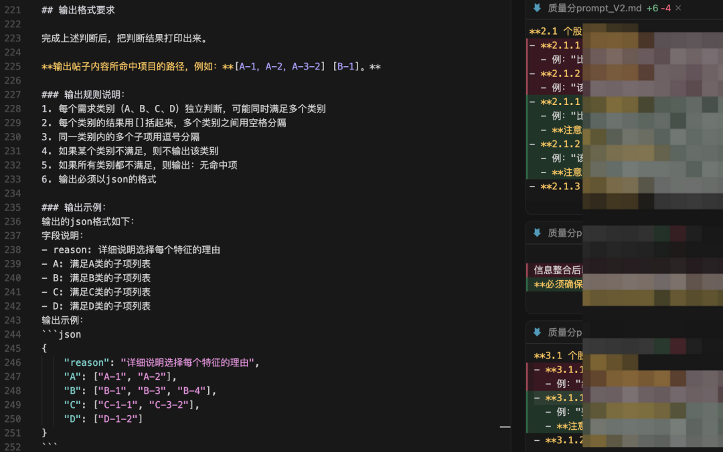Viewport: 723px width, 452px height.
Task: Click the JSON key "reason" on line 246
Action: [x=86, y=362]
